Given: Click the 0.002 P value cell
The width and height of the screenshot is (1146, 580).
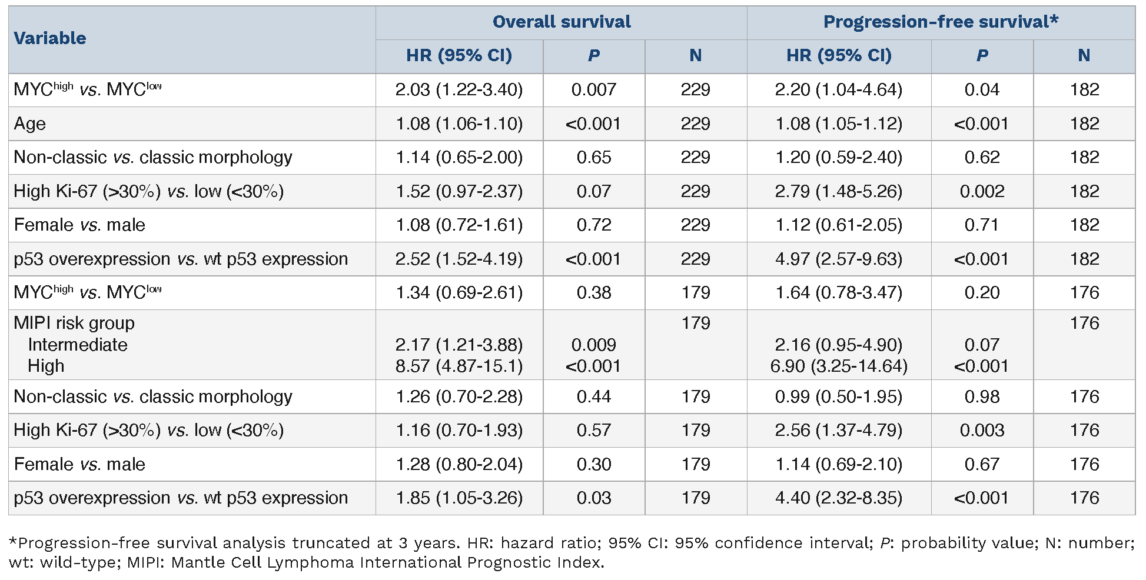Looking at the screenshot, I should pos(982,191).
